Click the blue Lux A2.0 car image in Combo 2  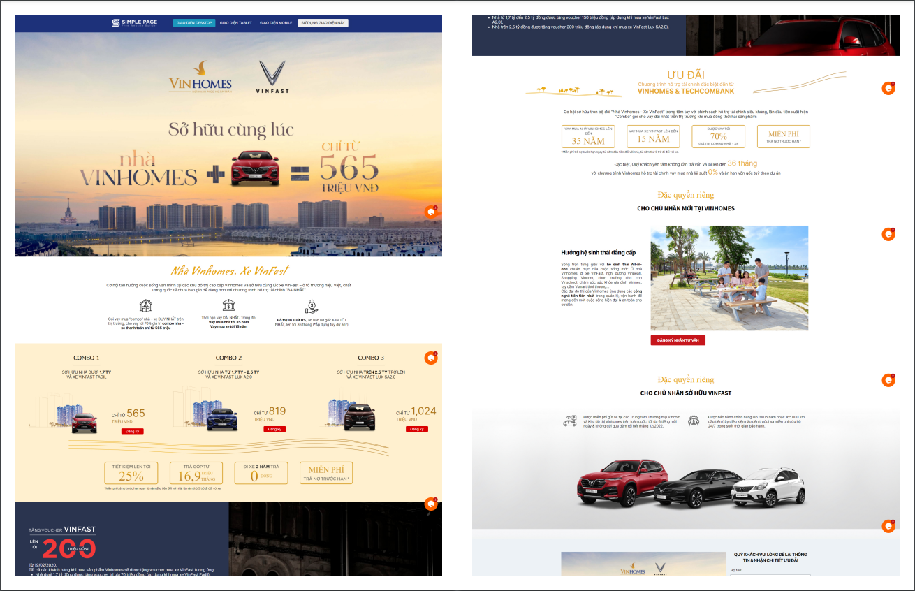(x=221, y=419)
